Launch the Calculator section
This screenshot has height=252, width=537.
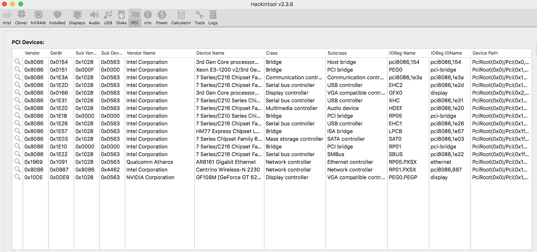point(181,18)
